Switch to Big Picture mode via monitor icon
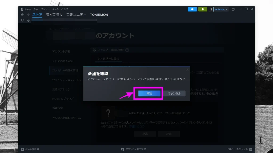Viewport: 273px width, 153px height. tap(233, 9)
